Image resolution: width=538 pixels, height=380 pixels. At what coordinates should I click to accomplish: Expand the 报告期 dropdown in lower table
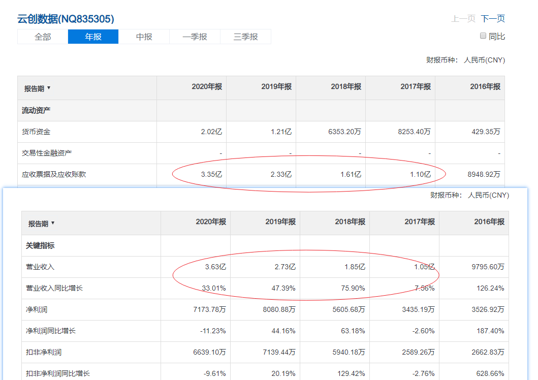[x=42, y=224]
